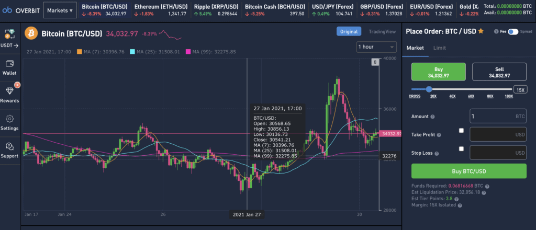
Task: Open the Support chat icon
Action: pos(9,146)
